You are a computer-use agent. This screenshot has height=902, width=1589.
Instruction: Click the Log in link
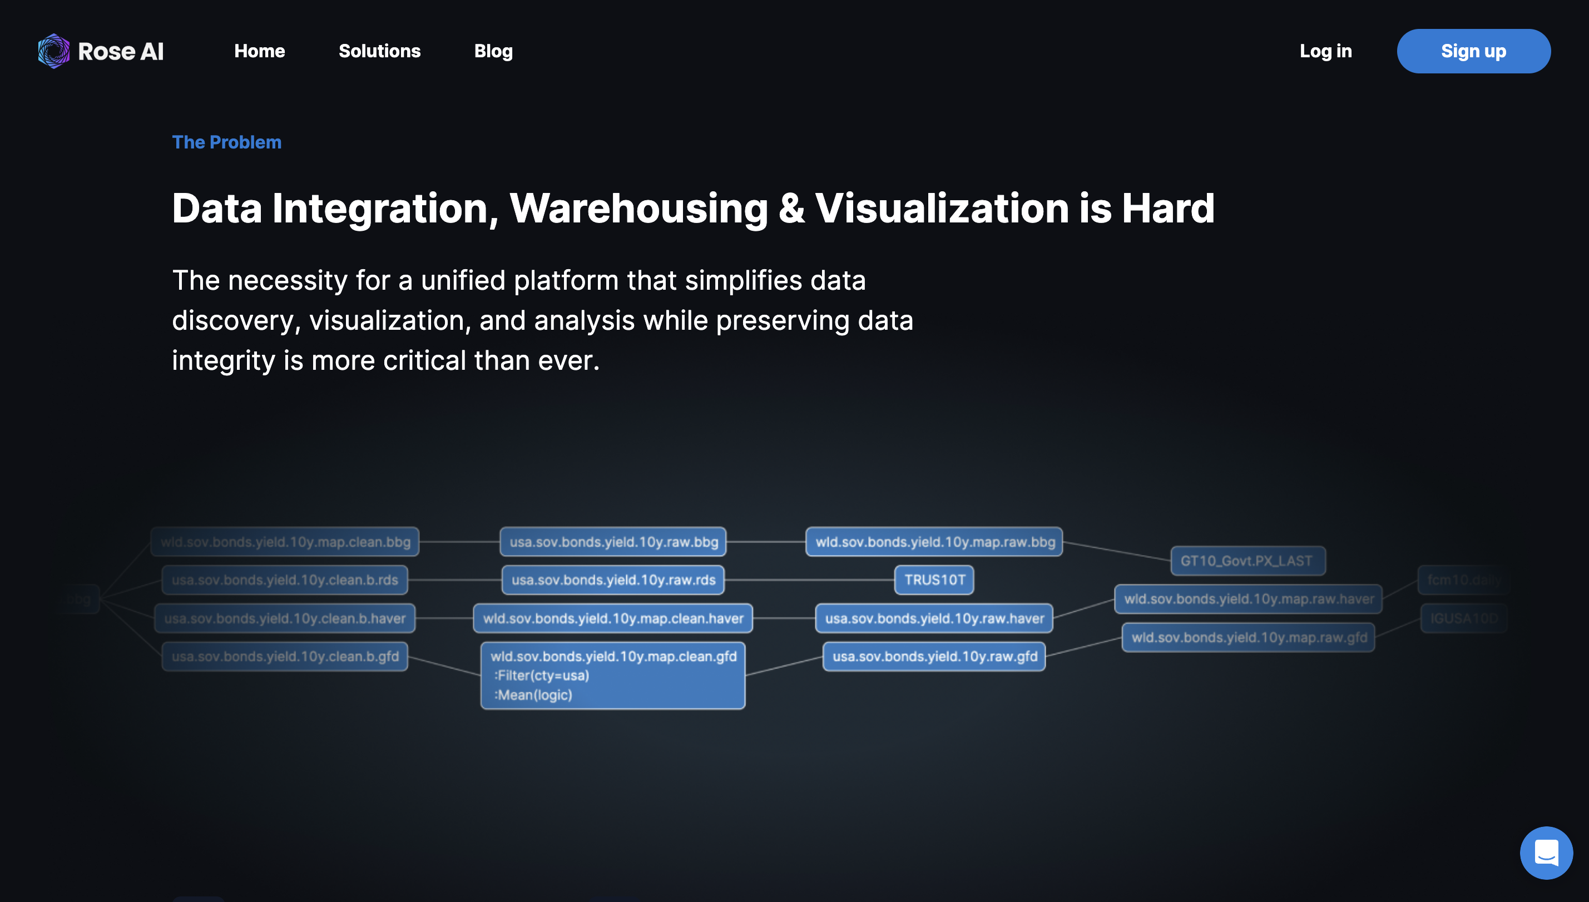(1325, 51)
